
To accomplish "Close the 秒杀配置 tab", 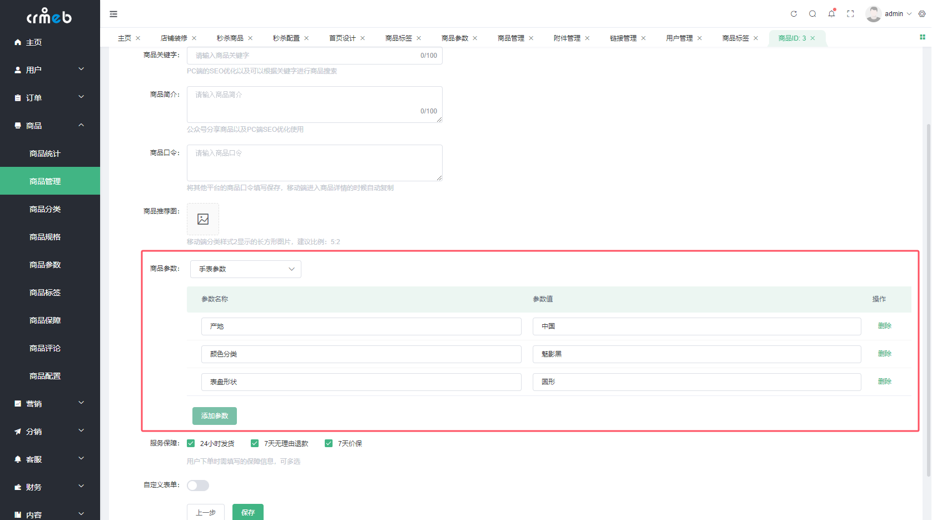I will point(306,38).
